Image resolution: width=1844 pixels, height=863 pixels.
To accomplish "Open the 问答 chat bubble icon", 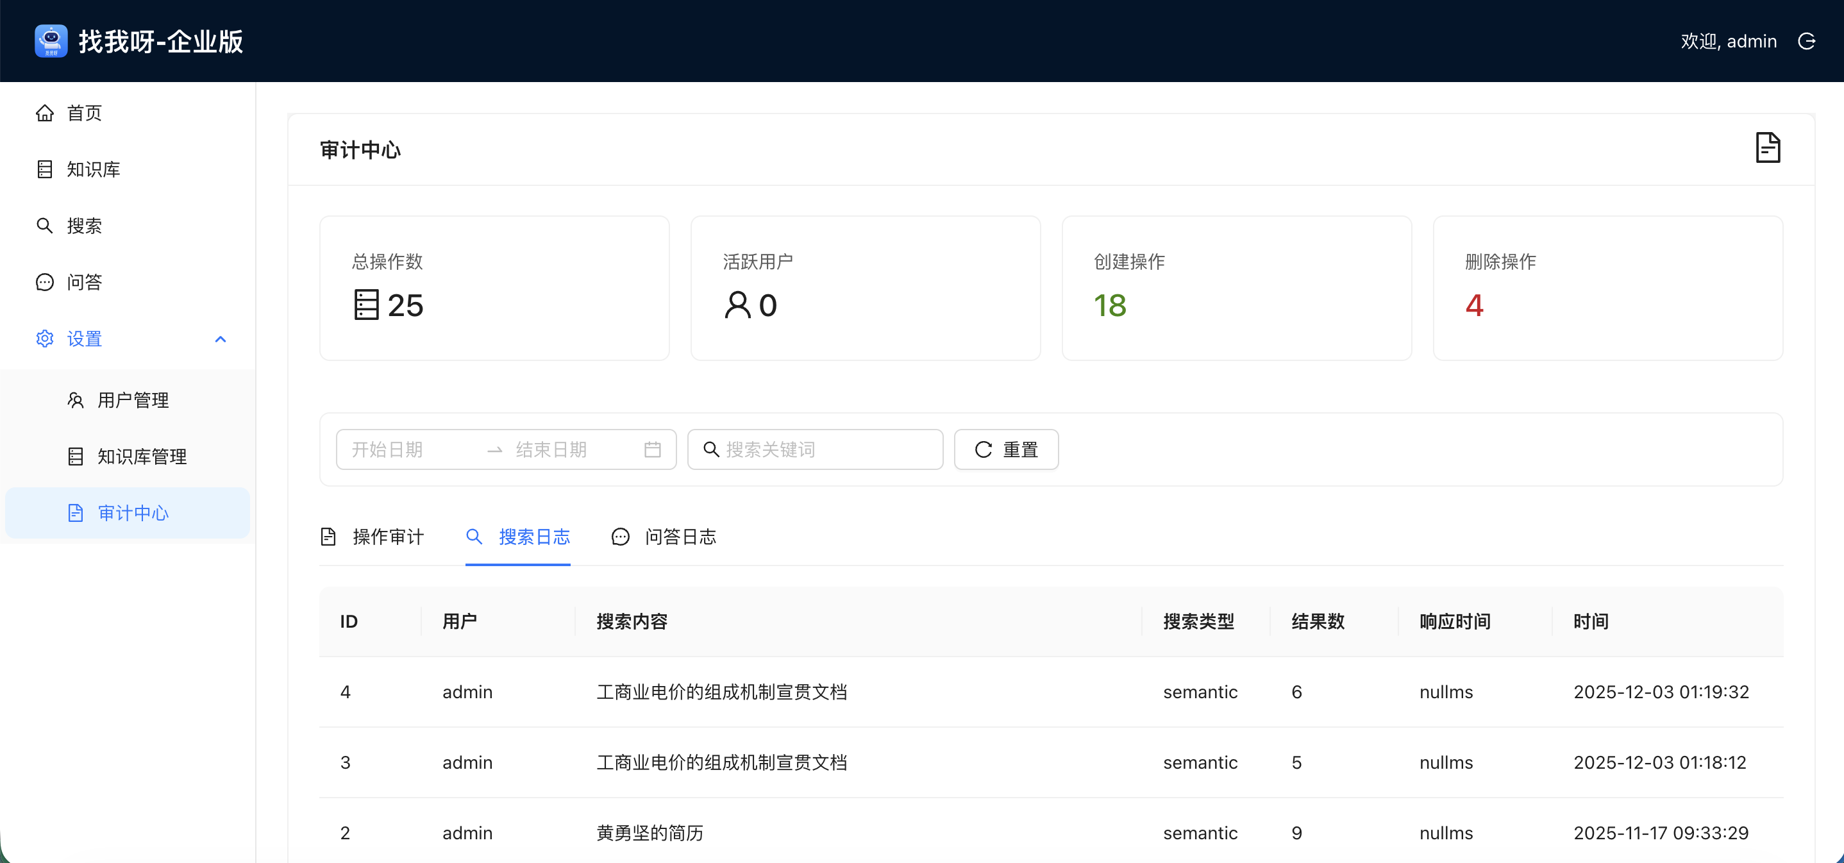I will [x=44, y=282].
